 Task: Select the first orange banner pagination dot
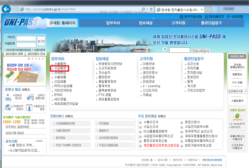click(x=29, y=59)
